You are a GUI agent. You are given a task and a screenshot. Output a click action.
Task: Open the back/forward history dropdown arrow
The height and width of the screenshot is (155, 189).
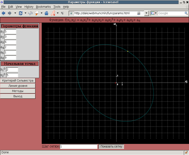(x=15, y=13)
